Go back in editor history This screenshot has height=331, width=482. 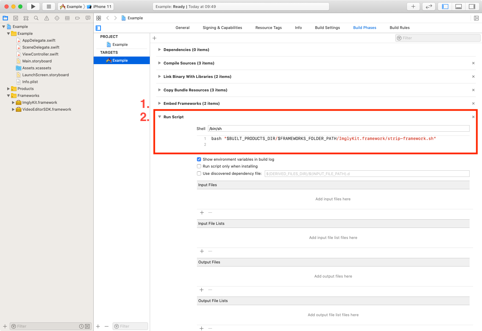pos(108,18)
